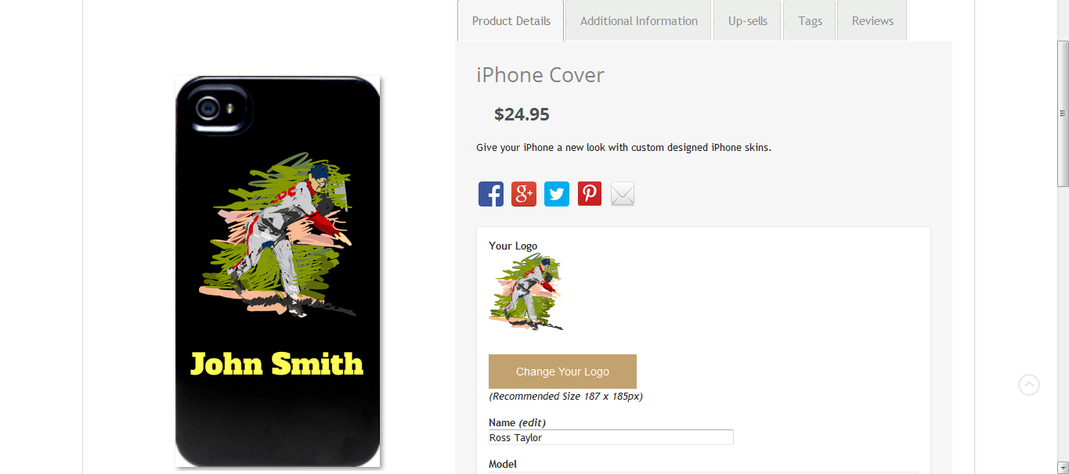View the Reviews tab
The width and height of the screenshot is (1069, 474).
[x=872, y=21]
